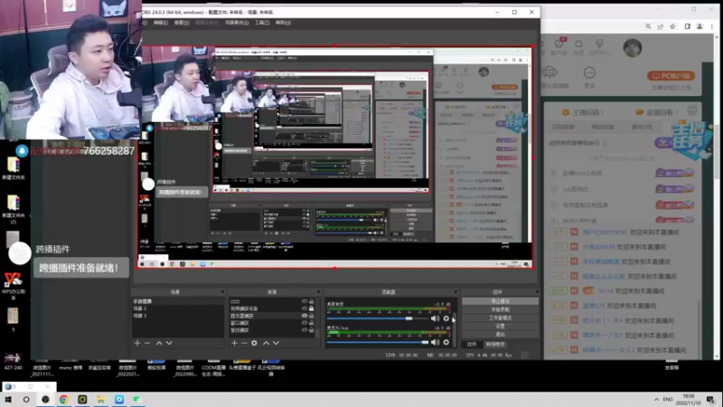Viewport: 723px width, 407px height.
Task: Move the selected scene down in the list
Action: 169,343
